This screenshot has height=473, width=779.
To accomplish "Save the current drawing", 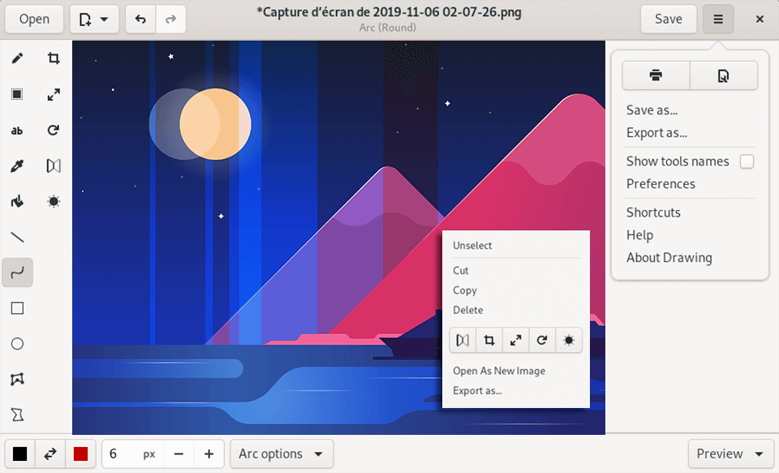I will click(x=668, y=19).
